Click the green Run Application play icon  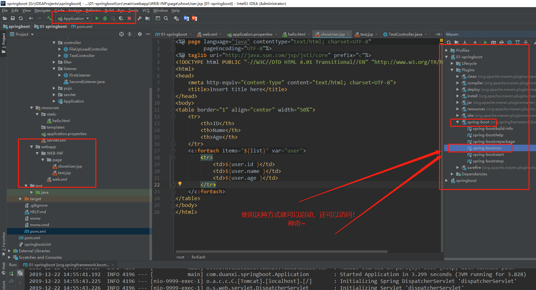[x=97, y=19]
